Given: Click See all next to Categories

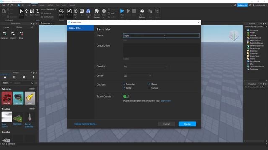Looking at the screenshot, I should click(32, 89).
